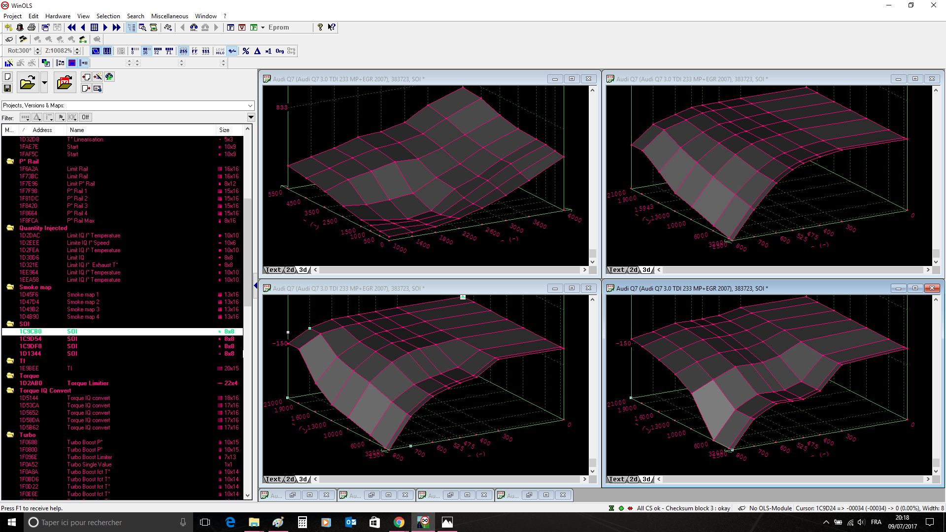946x532 pixels.
Task: Increase rotation value with stepper arrow
Action: (38, 49)
